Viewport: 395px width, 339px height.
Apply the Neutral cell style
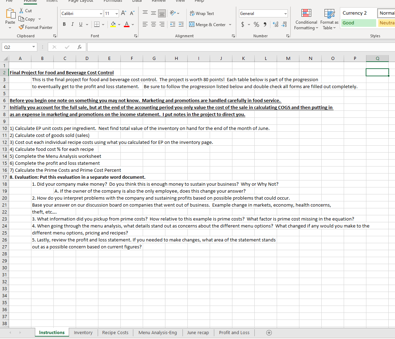click(x=386, y=23)
